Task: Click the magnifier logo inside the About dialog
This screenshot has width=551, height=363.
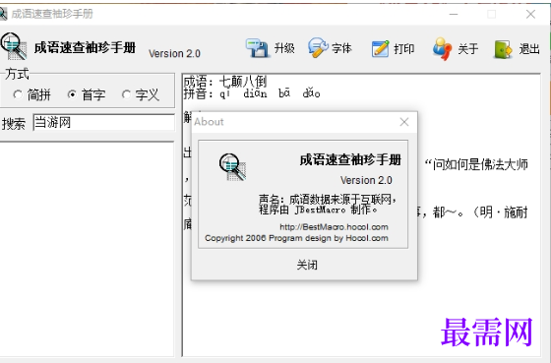Action: coord(232,167)
